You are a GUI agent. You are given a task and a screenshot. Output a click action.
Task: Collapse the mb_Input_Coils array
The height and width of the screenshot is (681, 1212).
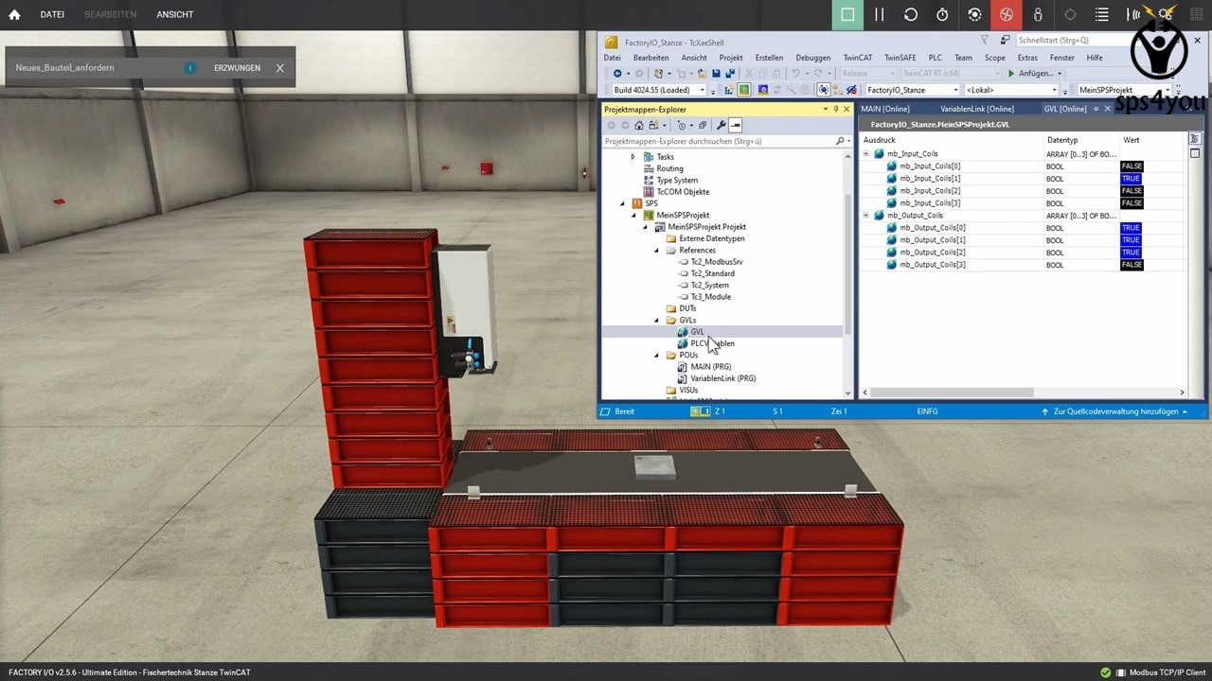tap(865, 154)
